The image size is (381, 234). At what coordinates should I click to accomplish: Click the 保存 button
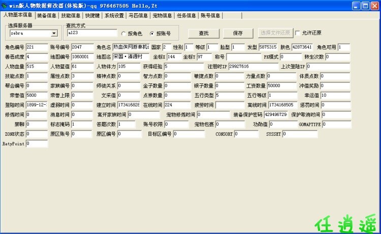tap(238, 33)
